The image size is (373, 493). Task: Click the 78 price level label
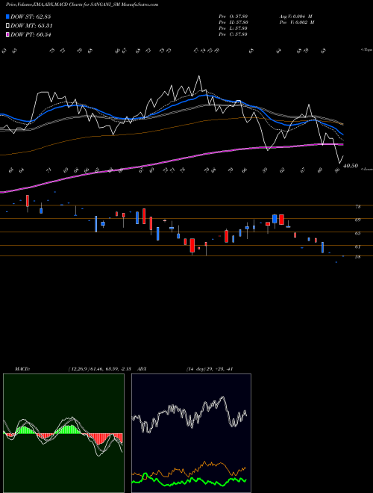pos(357,207)
